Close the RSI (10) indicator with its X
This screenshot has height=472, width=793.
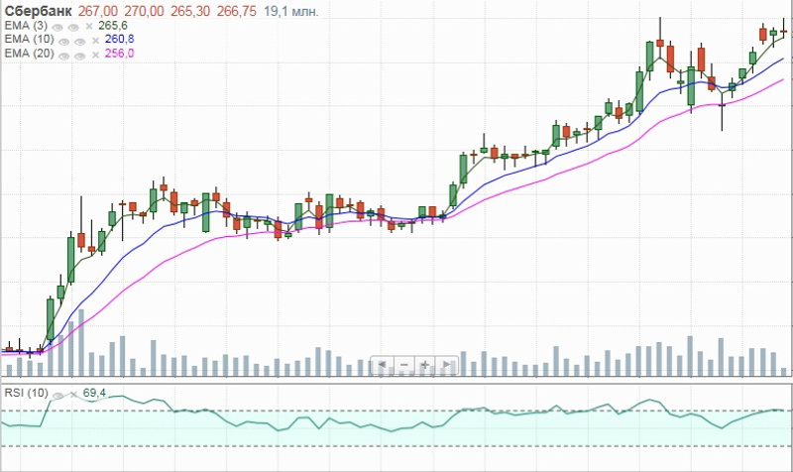[72, 394]
